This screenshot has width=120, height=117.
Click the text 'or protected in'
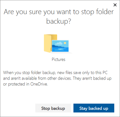(x=16, y=84)
